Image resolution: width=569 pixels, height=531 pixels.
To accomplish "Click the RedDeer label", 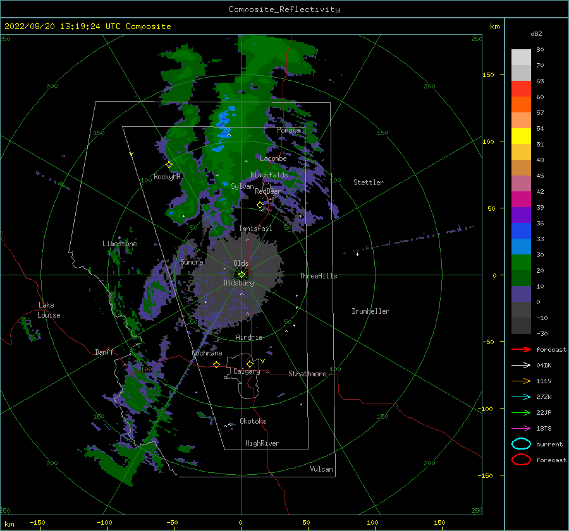I will pos(268,191).
